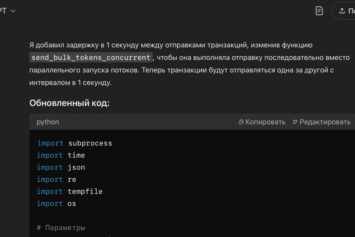Image resolution: width=355 pixels, height=237 pixels.
Task: Place cursor on import time line
Action: click(x=61, y=155)
